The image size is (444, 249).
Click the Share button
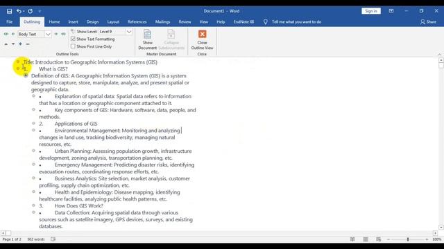[428, 21]
